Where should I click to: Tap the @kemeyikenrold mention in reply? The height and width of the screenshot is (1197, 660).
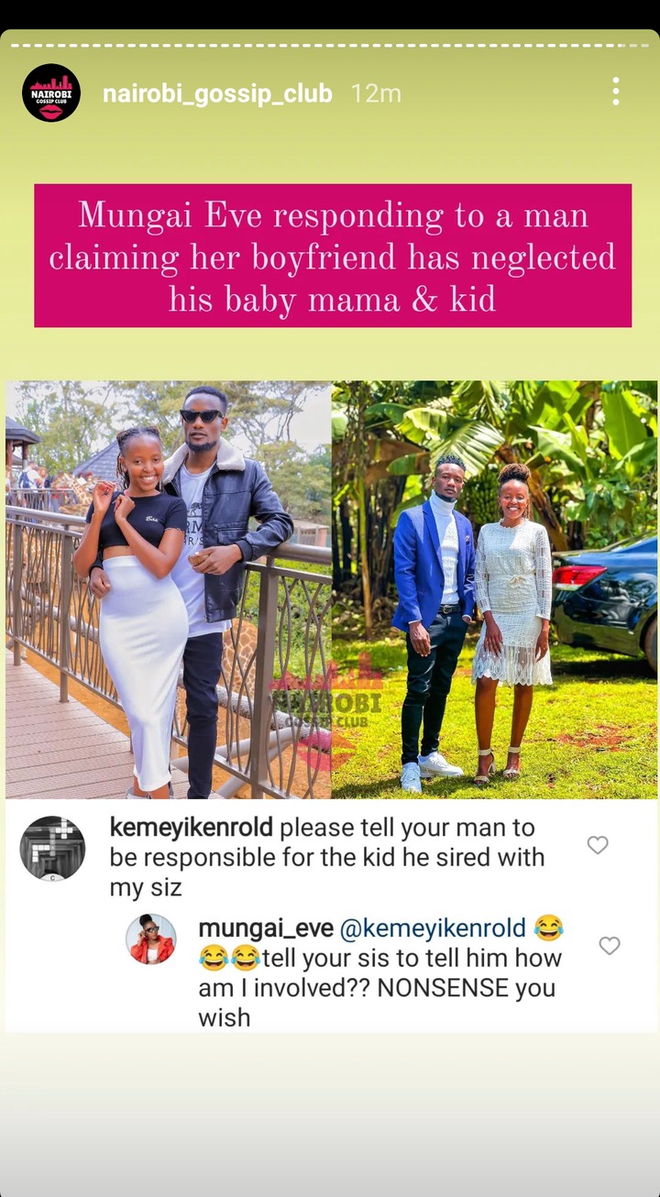433,928
